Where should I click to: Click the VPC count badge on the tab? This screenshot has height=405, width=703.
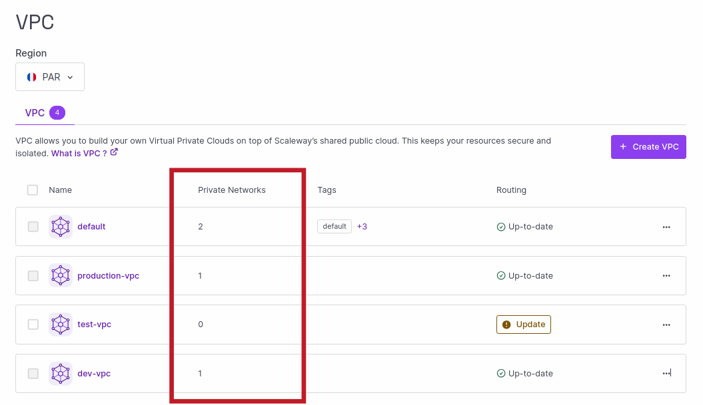click(57, 112)
